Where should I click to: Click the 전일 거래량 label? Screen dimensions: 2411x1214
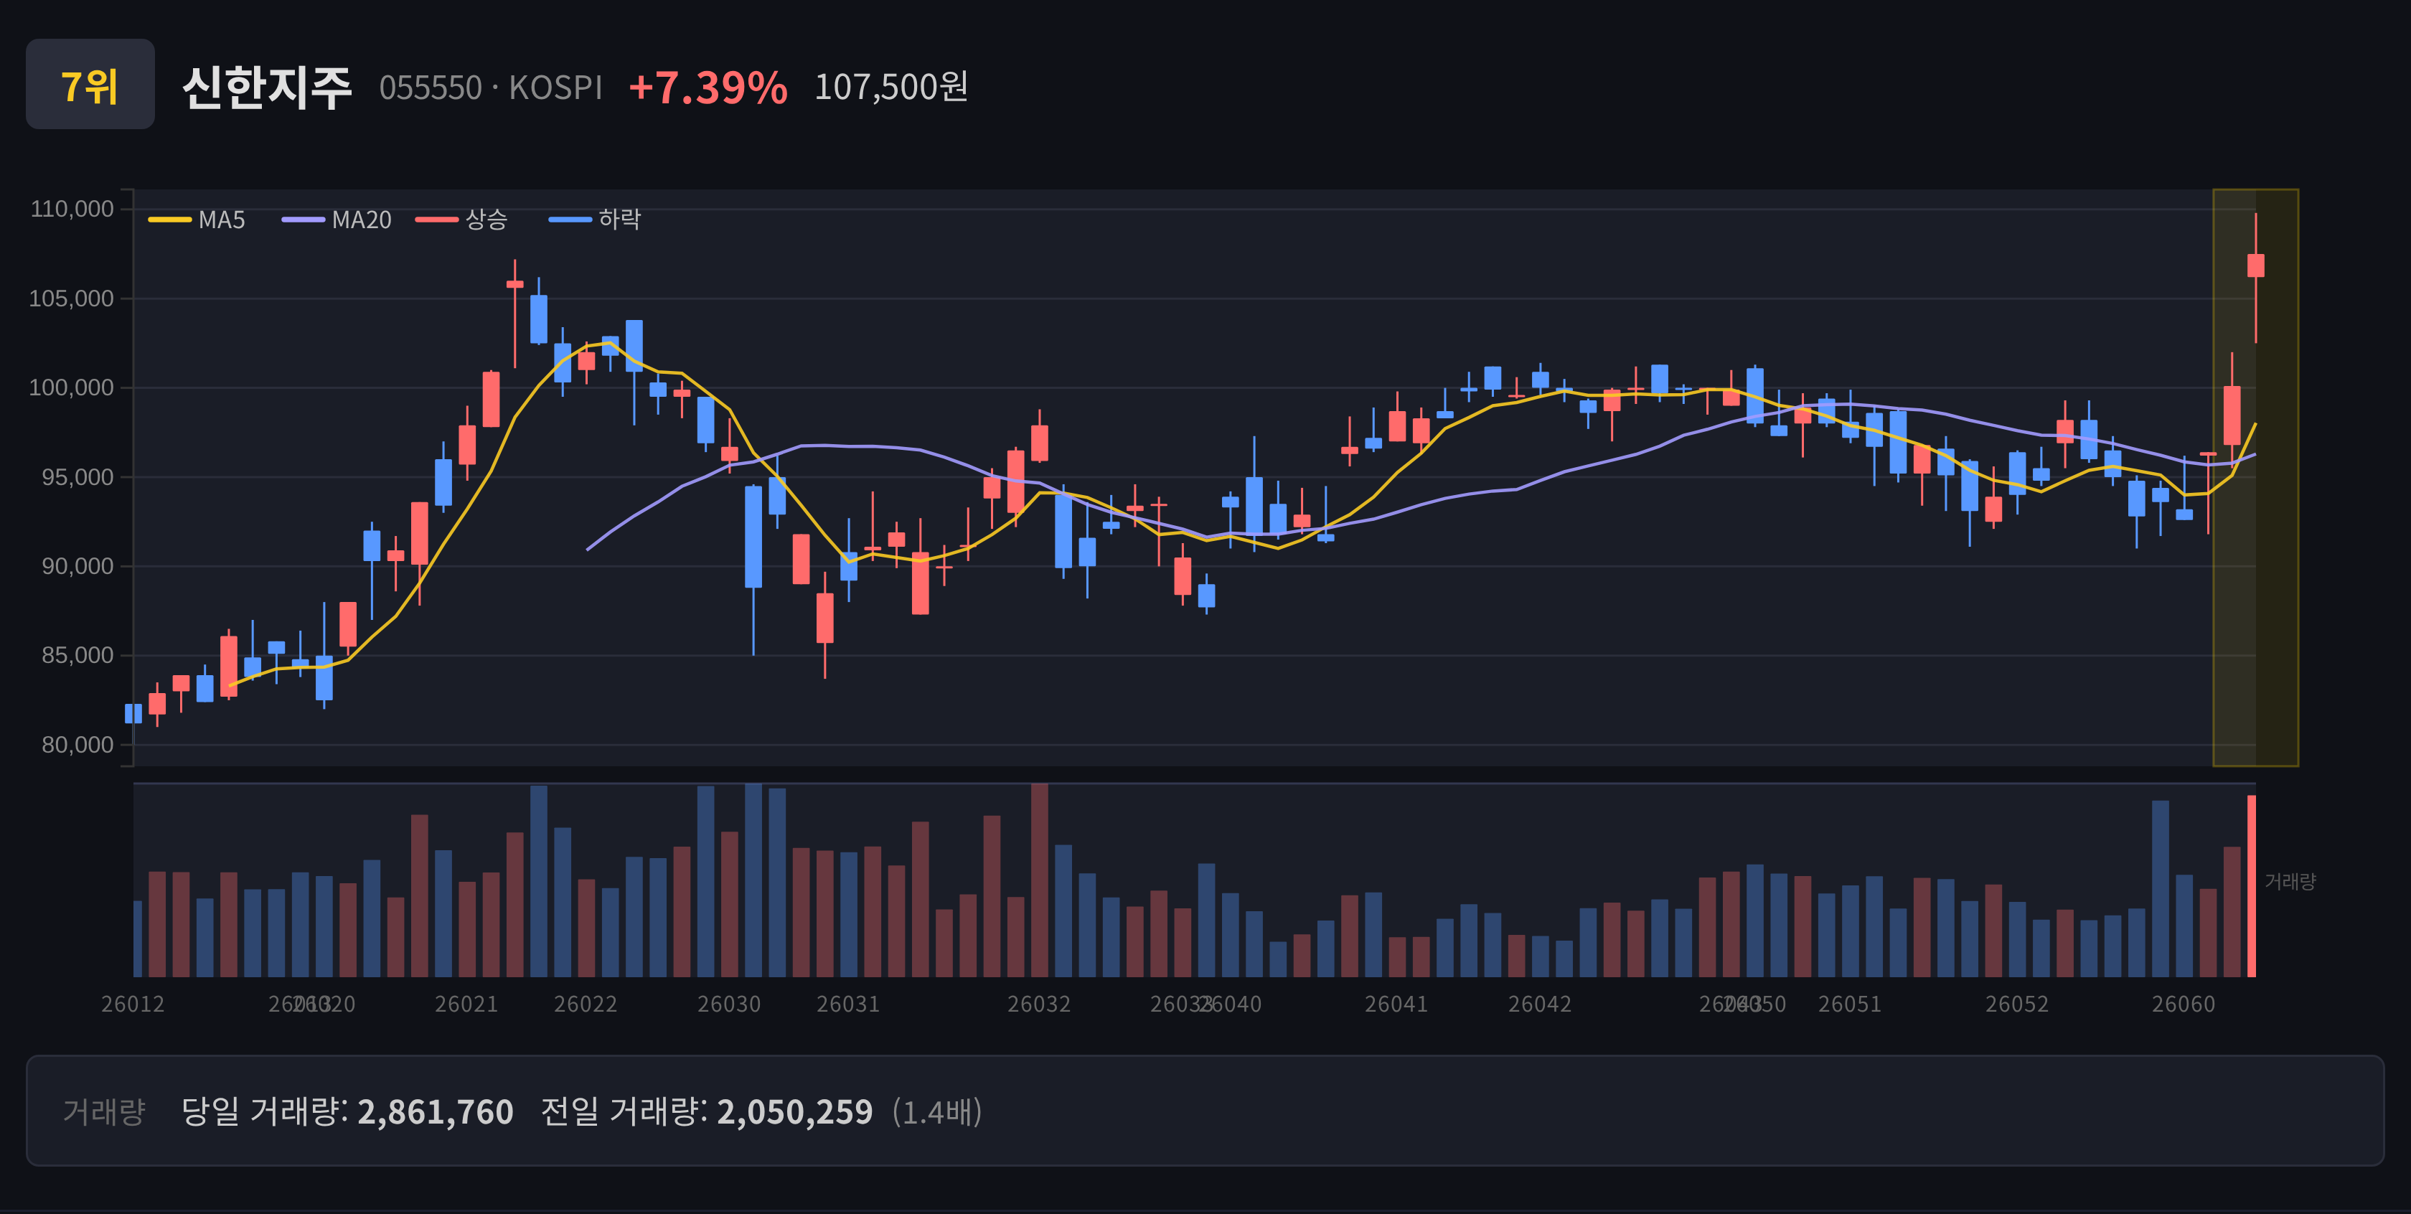624,1112
